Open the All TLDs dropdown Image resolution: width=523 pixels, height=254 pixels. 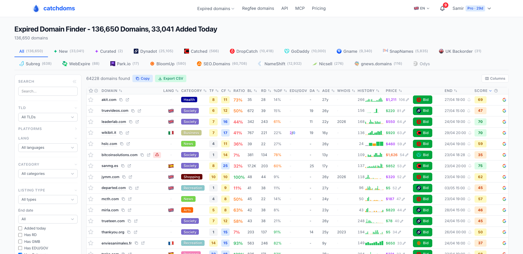(48, 117)
